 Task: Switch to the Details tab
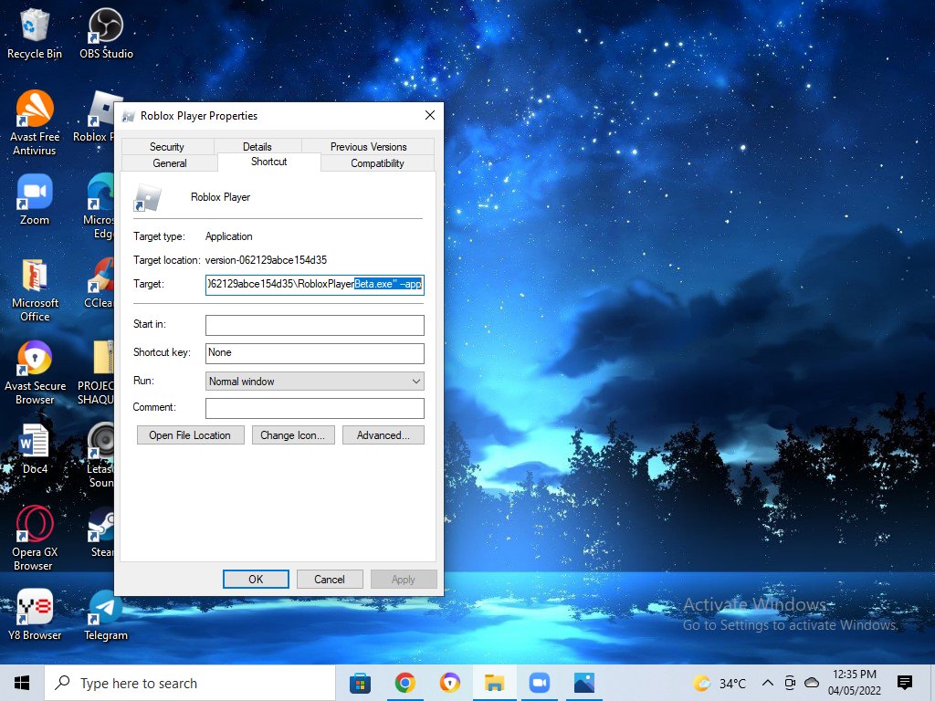pos(257,147)
